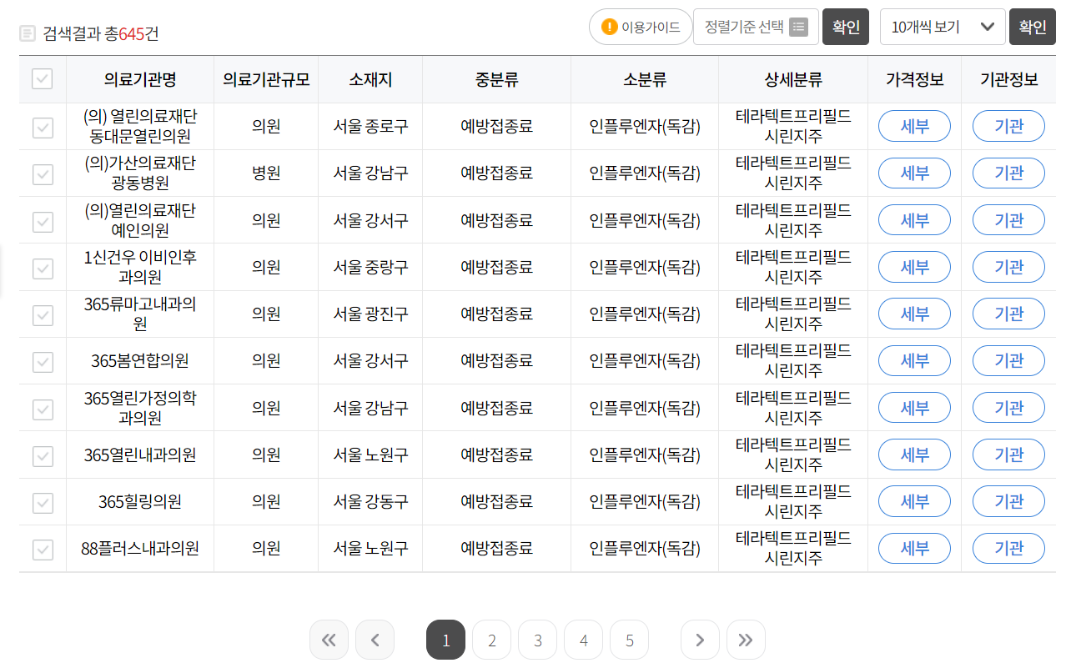1076x668 pixels.
Task: Open the 10개씩 보기 results-per-page dropdown
Action: (x=943, y=27)
